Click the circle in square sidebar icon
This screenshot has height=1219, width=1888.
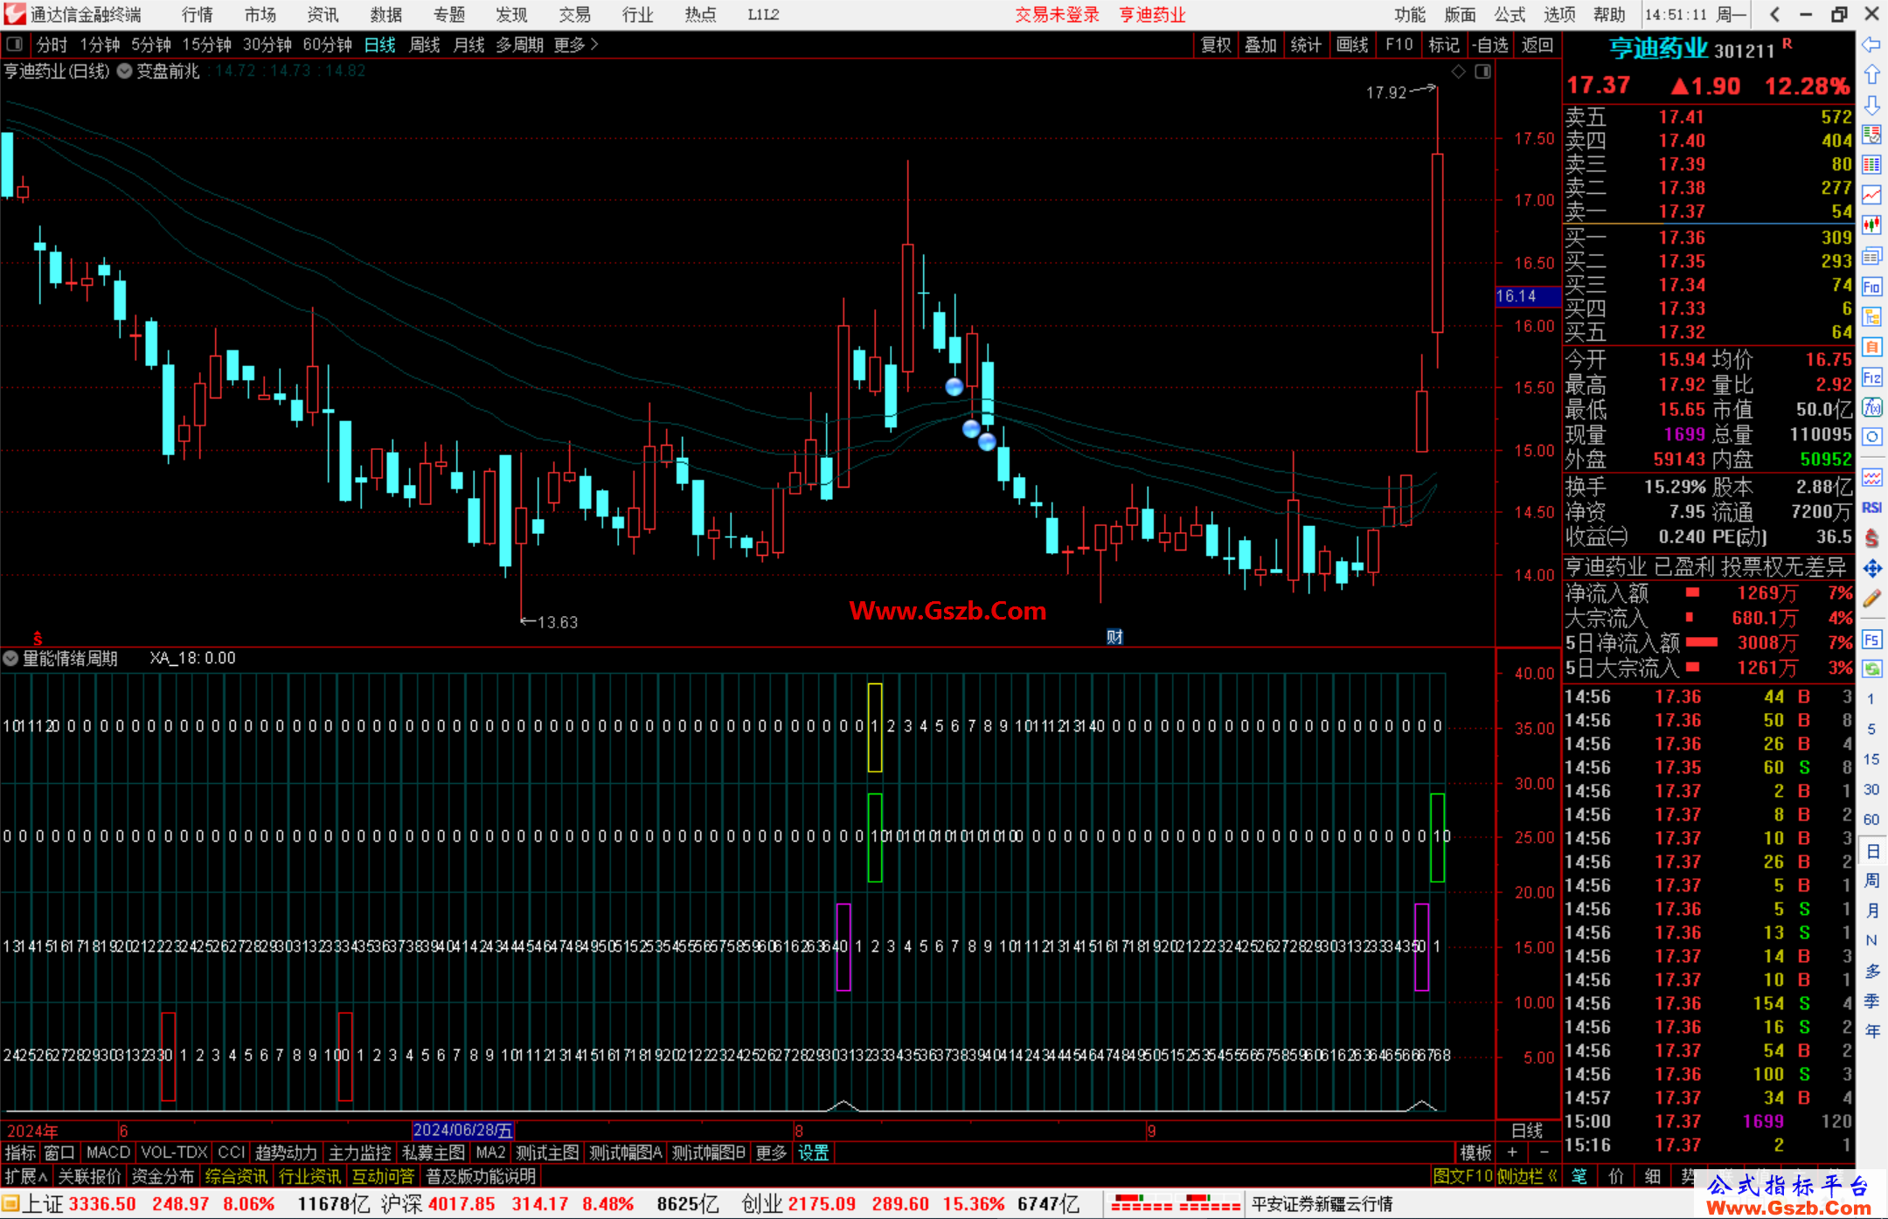(x=1871, y=437)
